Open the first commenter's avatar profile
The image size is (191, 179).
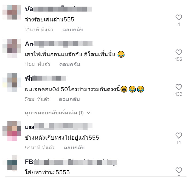coord(12,12)
